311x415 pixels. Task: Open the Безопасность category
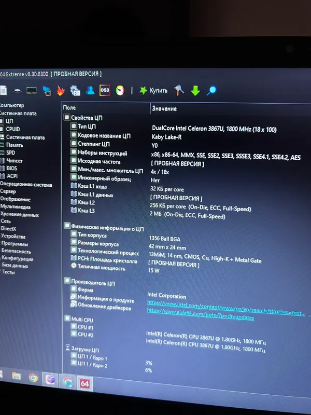click(17, 251)
